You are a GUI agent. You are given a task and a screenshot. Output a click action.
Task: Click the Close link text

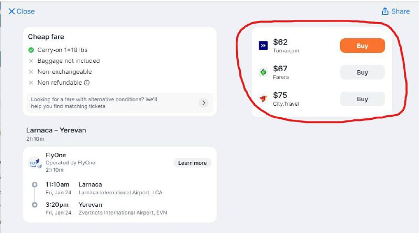click(x=26, y=11)
